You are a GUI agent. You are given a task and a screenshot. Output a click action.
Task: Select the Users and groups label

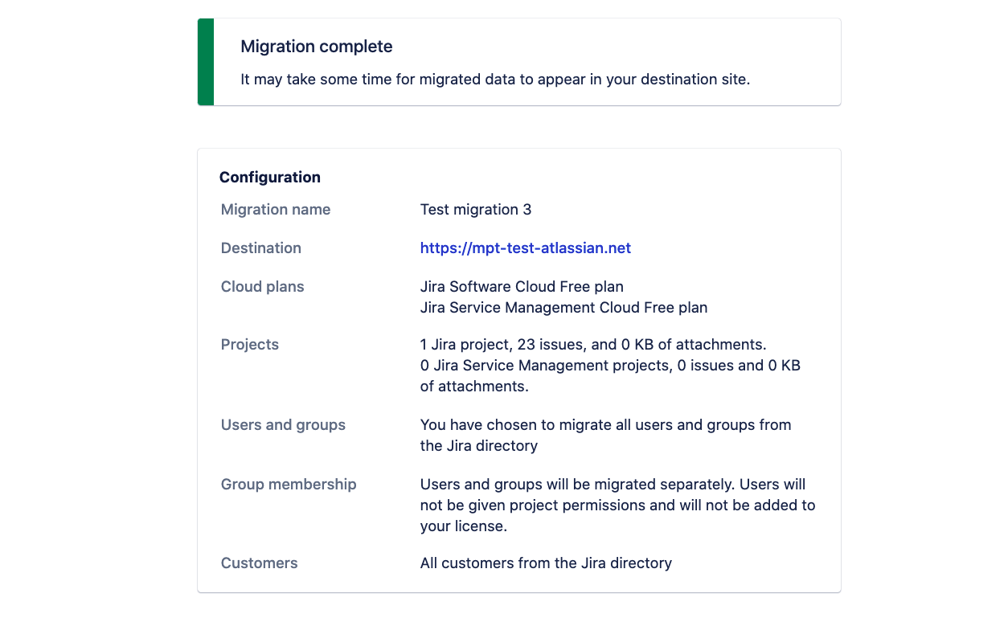(283, 424)
